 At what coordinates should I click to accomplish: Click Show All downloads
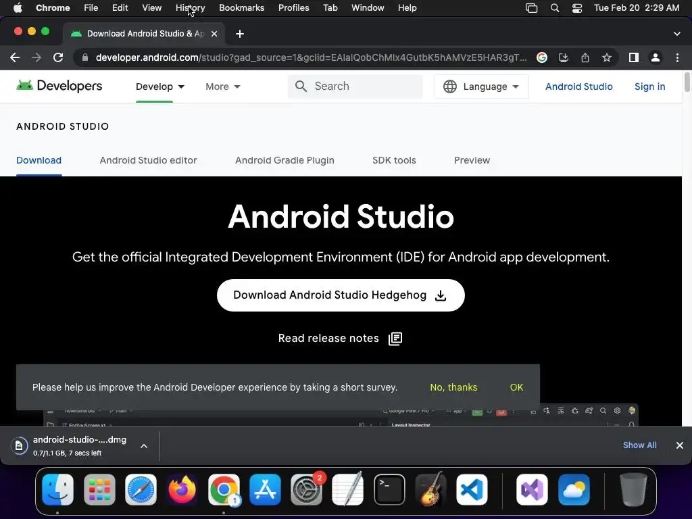(x=639, y=445)
